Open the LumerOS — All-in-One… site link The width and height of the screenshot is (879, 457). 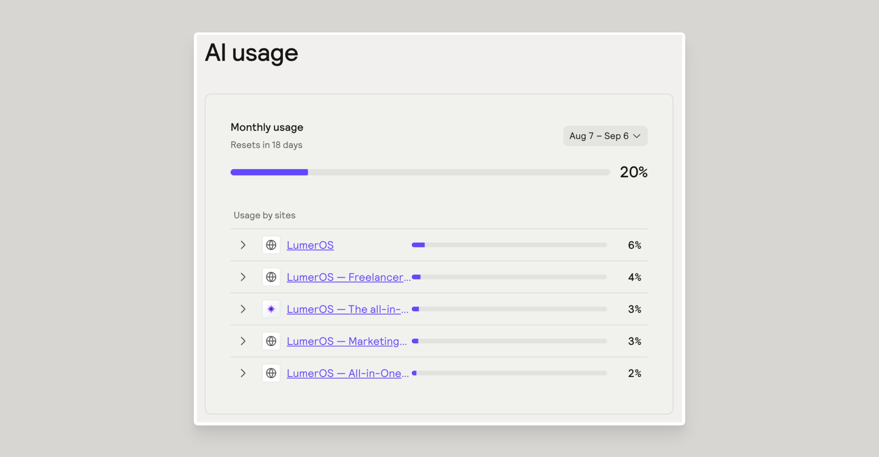pos(348,373)
